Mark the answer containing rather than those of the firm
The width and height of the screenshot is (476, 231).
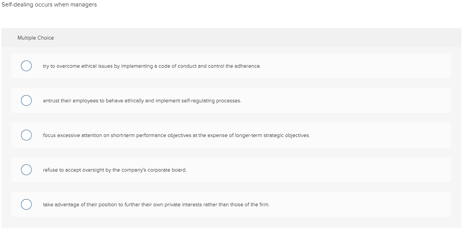pyautogui.click(x=156, y=205)
